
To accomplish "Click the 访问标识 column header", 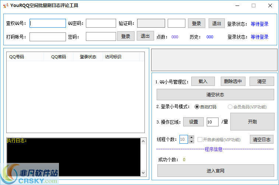I will coord(121,57).
